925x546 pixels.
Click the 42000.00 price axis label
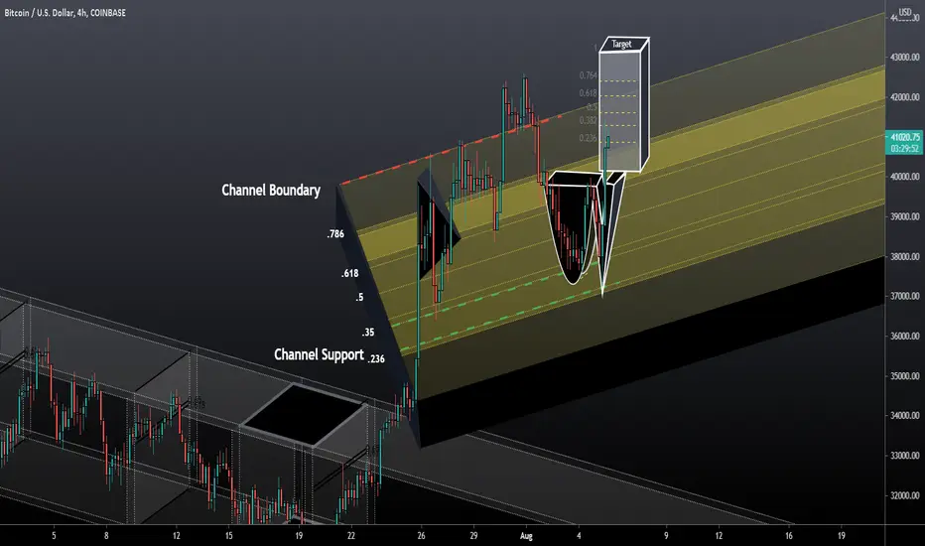pyautogui.click(x=905, y=97)
